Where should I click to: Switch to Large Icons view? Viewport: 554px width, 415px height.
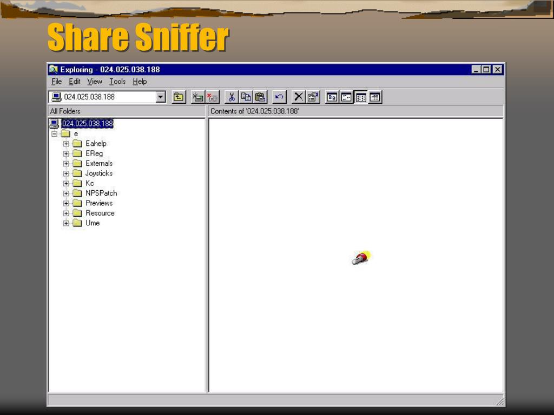coord(332,97)
